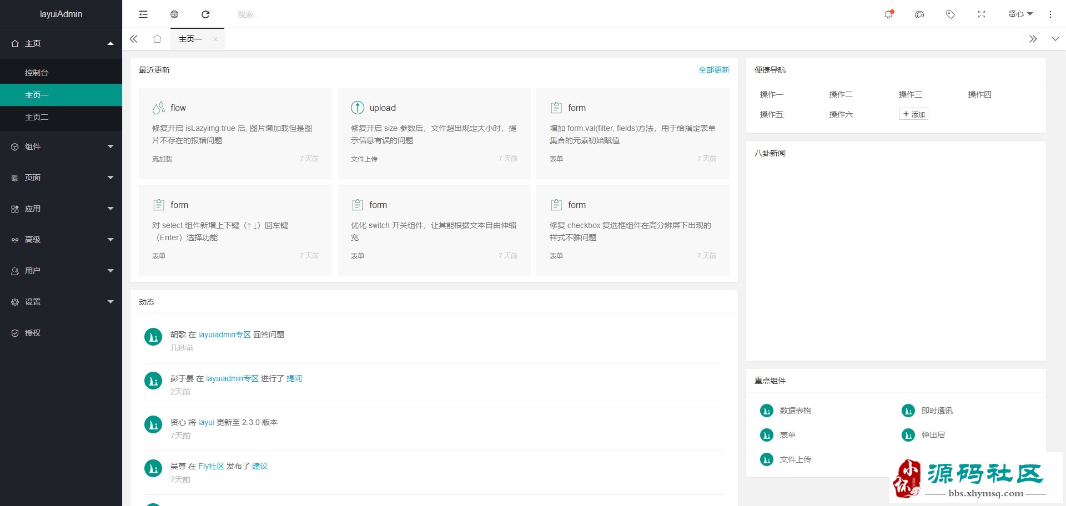Click the tag note icon
The height and width of the screenshot is (506, 1066).
[x=951, y=14]
